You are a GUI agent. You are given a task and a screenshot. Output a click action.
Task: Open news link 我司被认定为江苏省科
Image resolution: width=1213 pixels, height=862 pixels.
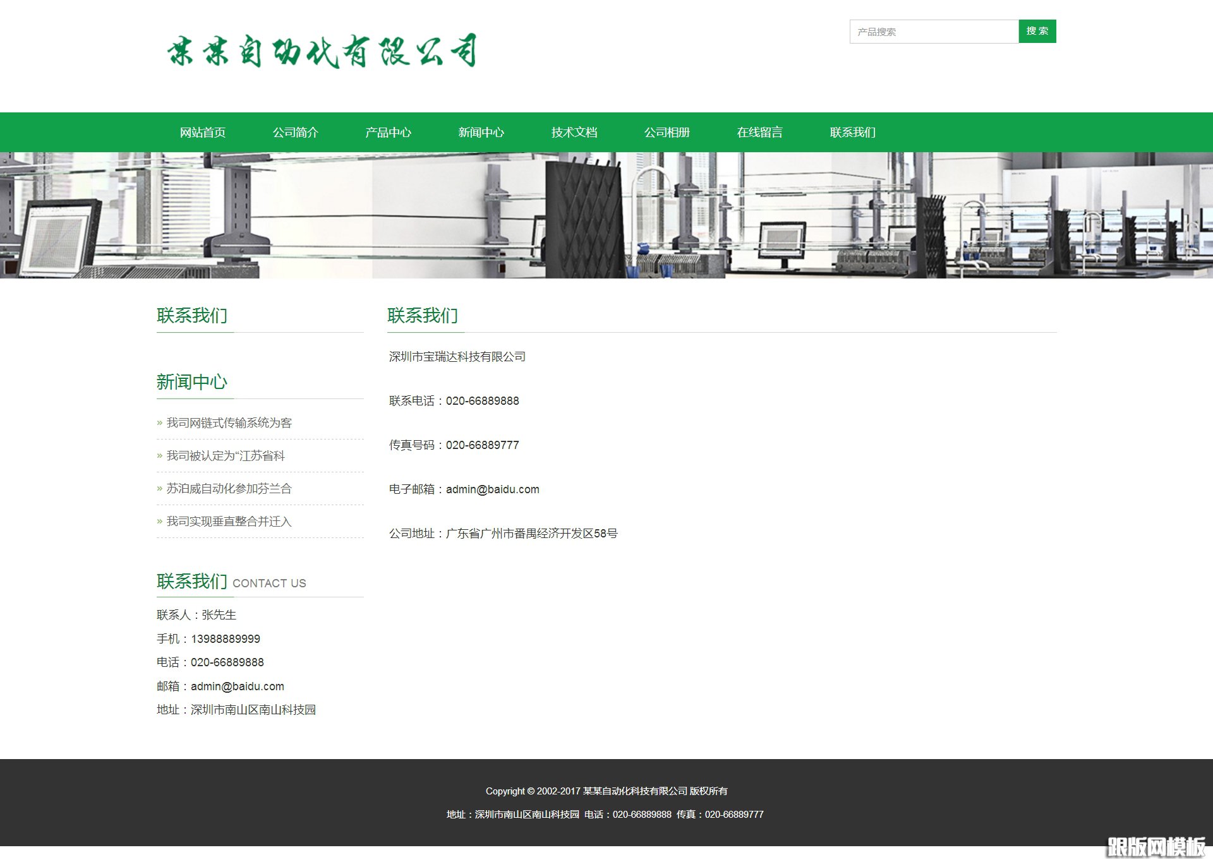(226, 456)
